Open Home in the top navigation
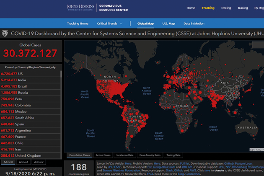Screen dimensions: 264x176 coord(191,8)
